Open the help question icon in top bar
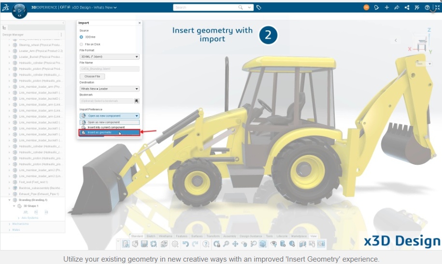 point(428,8)
